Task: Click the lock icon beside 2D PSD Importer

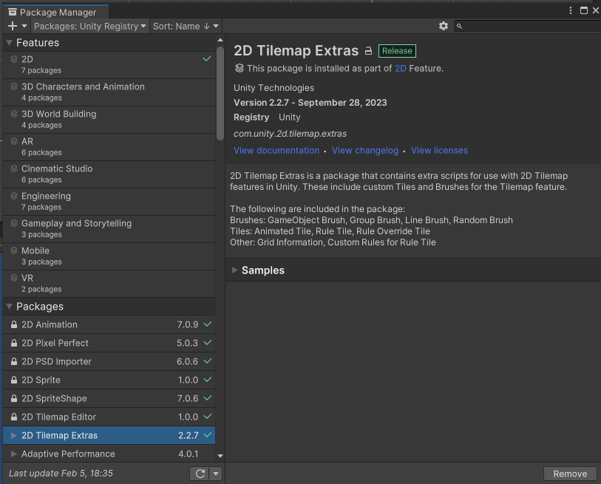Action: tap(14, 361)
